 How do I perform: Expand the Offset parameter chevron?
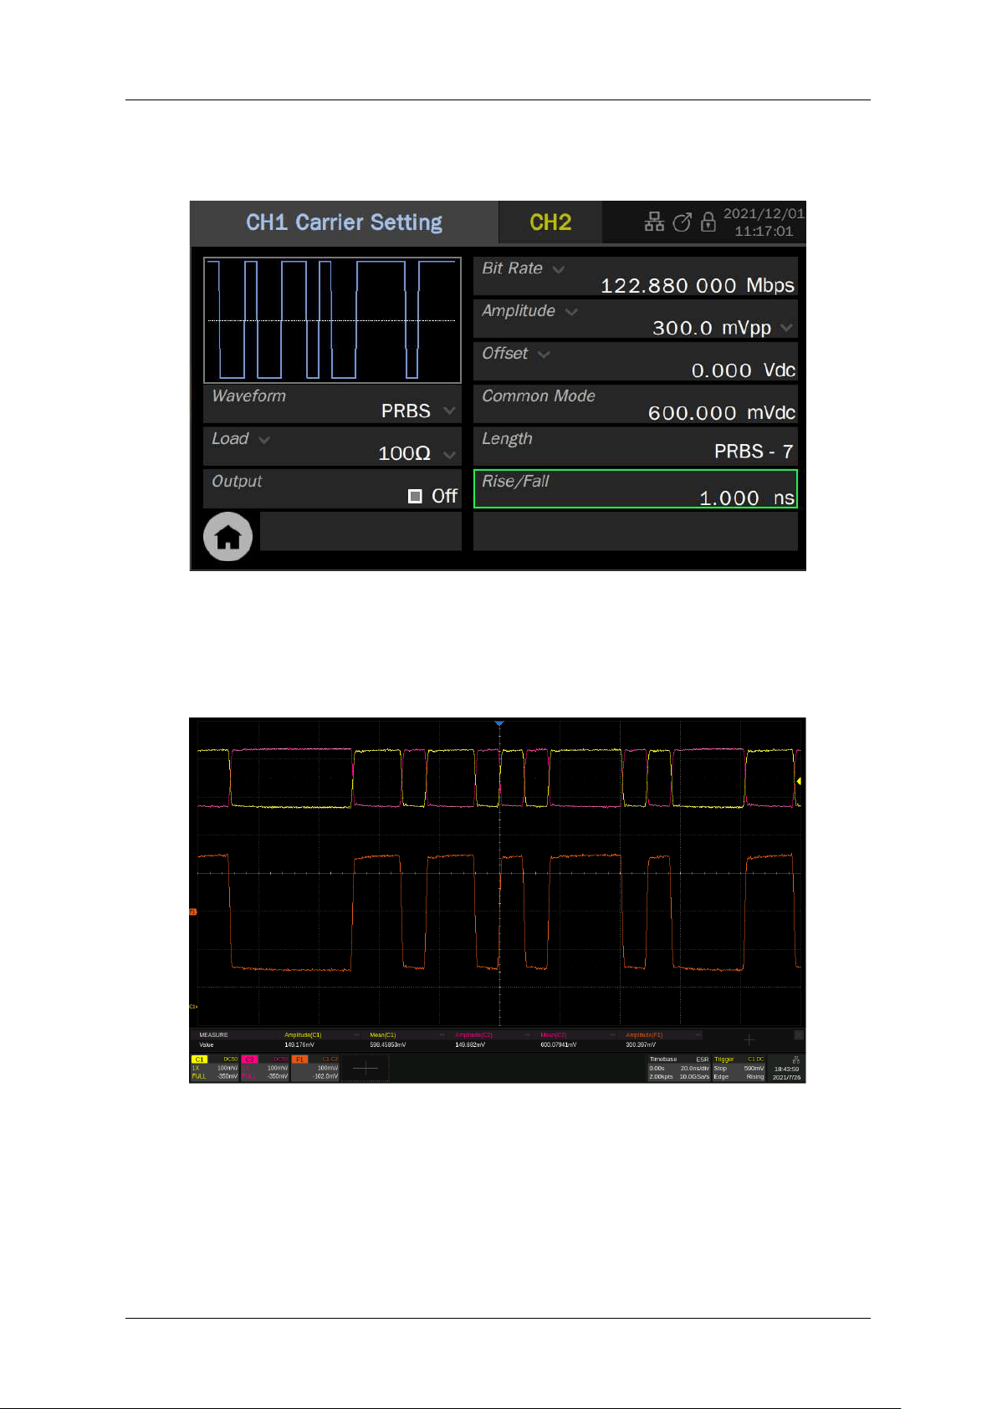[x=544, y=355]
